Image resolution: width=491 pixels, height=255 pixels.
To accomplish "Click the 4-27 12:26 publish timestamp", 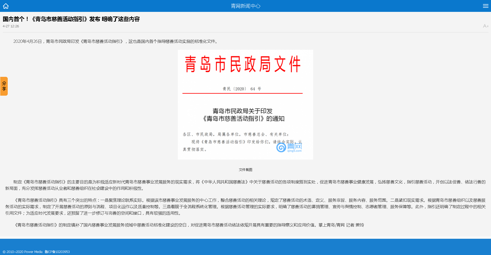I will (x=11, y=26).
